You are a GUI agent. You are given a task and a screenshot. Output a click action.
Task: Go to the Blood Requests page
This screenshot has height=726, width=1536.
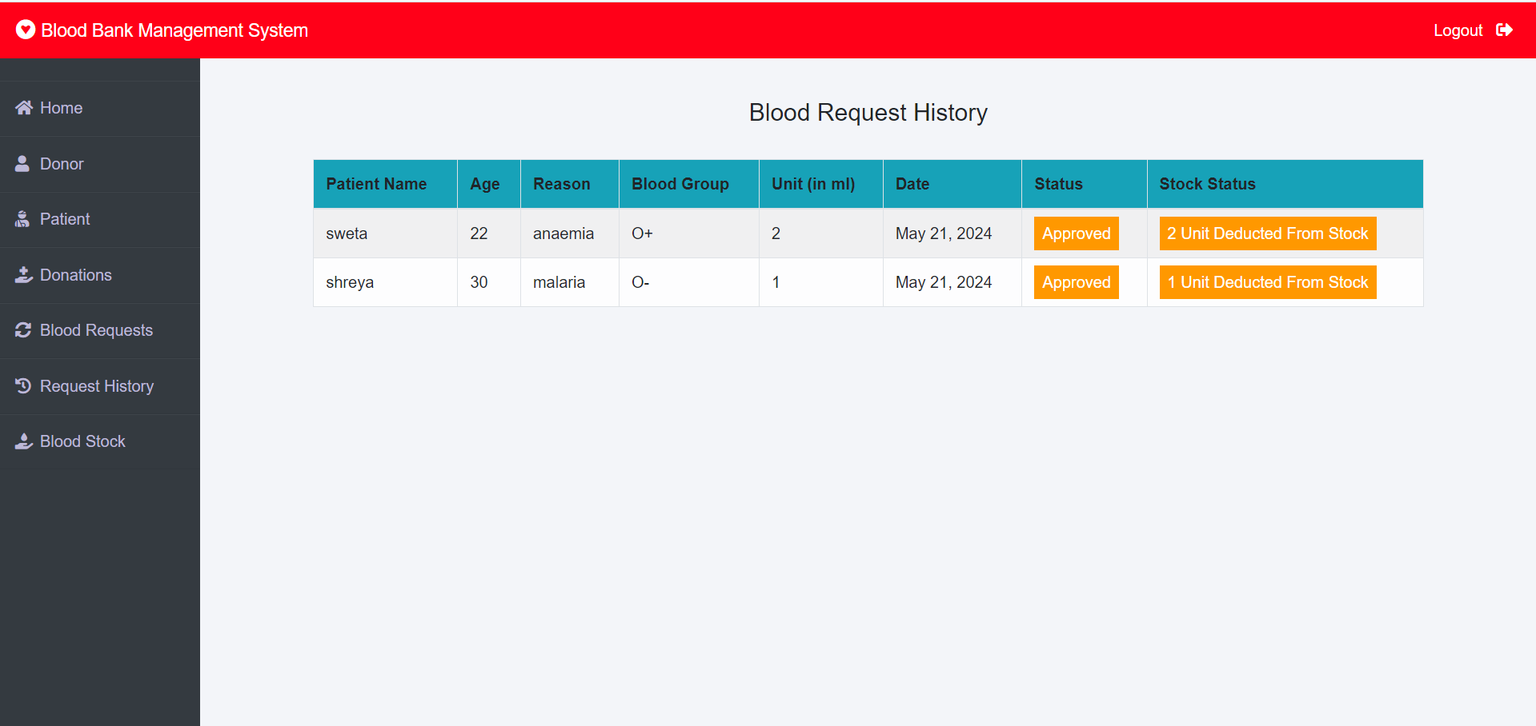point(95,329)
